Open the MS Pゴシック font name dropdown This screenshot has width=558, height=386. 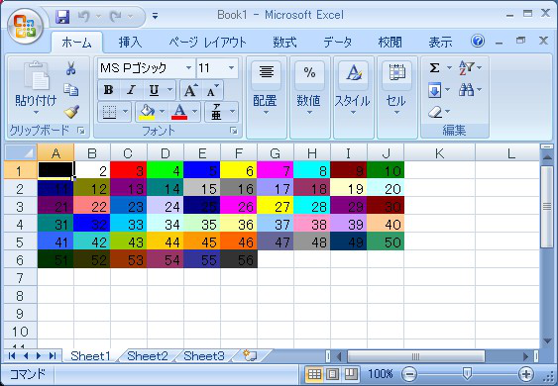click(x=189, y=68)
